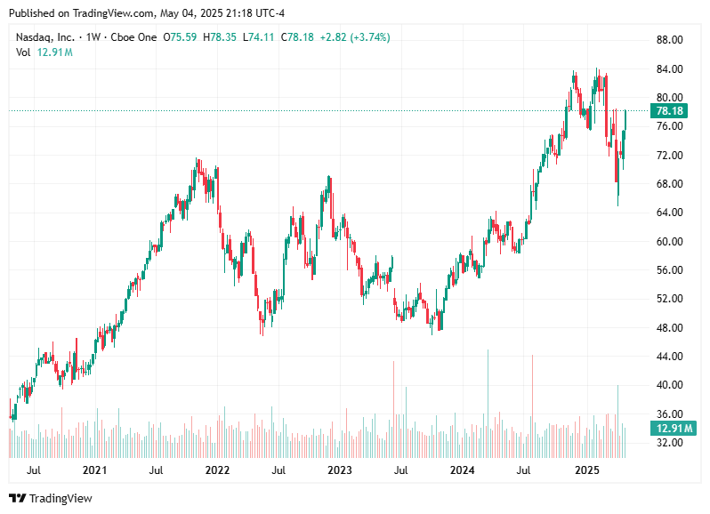Click the TradingView logo icon

coord(18,498)
